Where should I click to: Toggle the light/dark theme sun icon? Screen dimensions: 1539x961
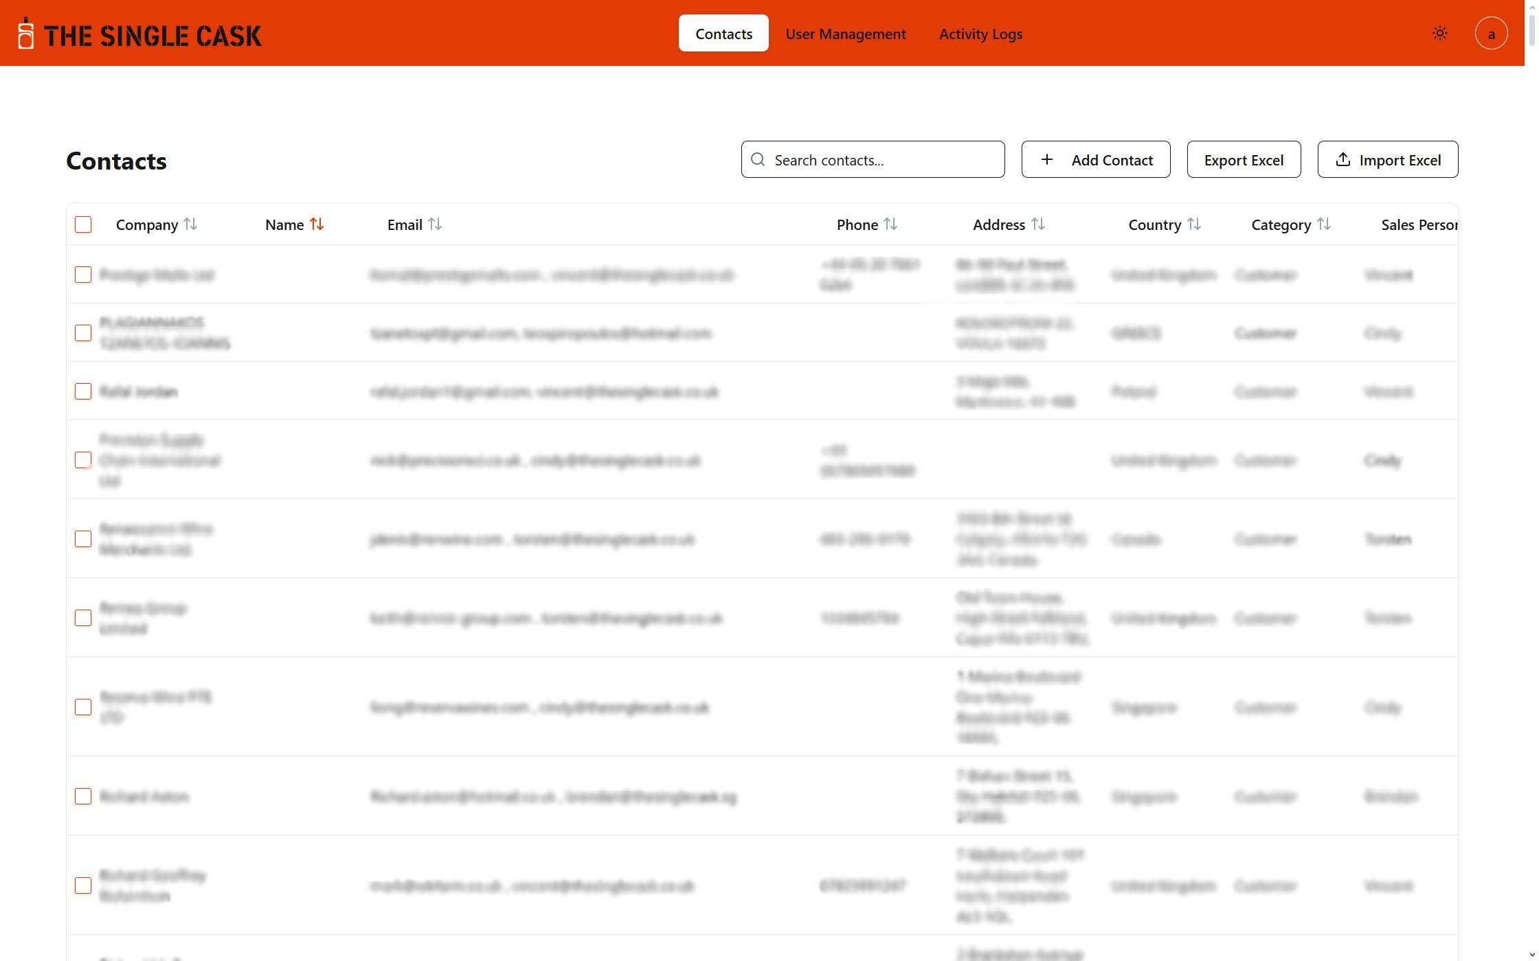(x=1439, y=34)
